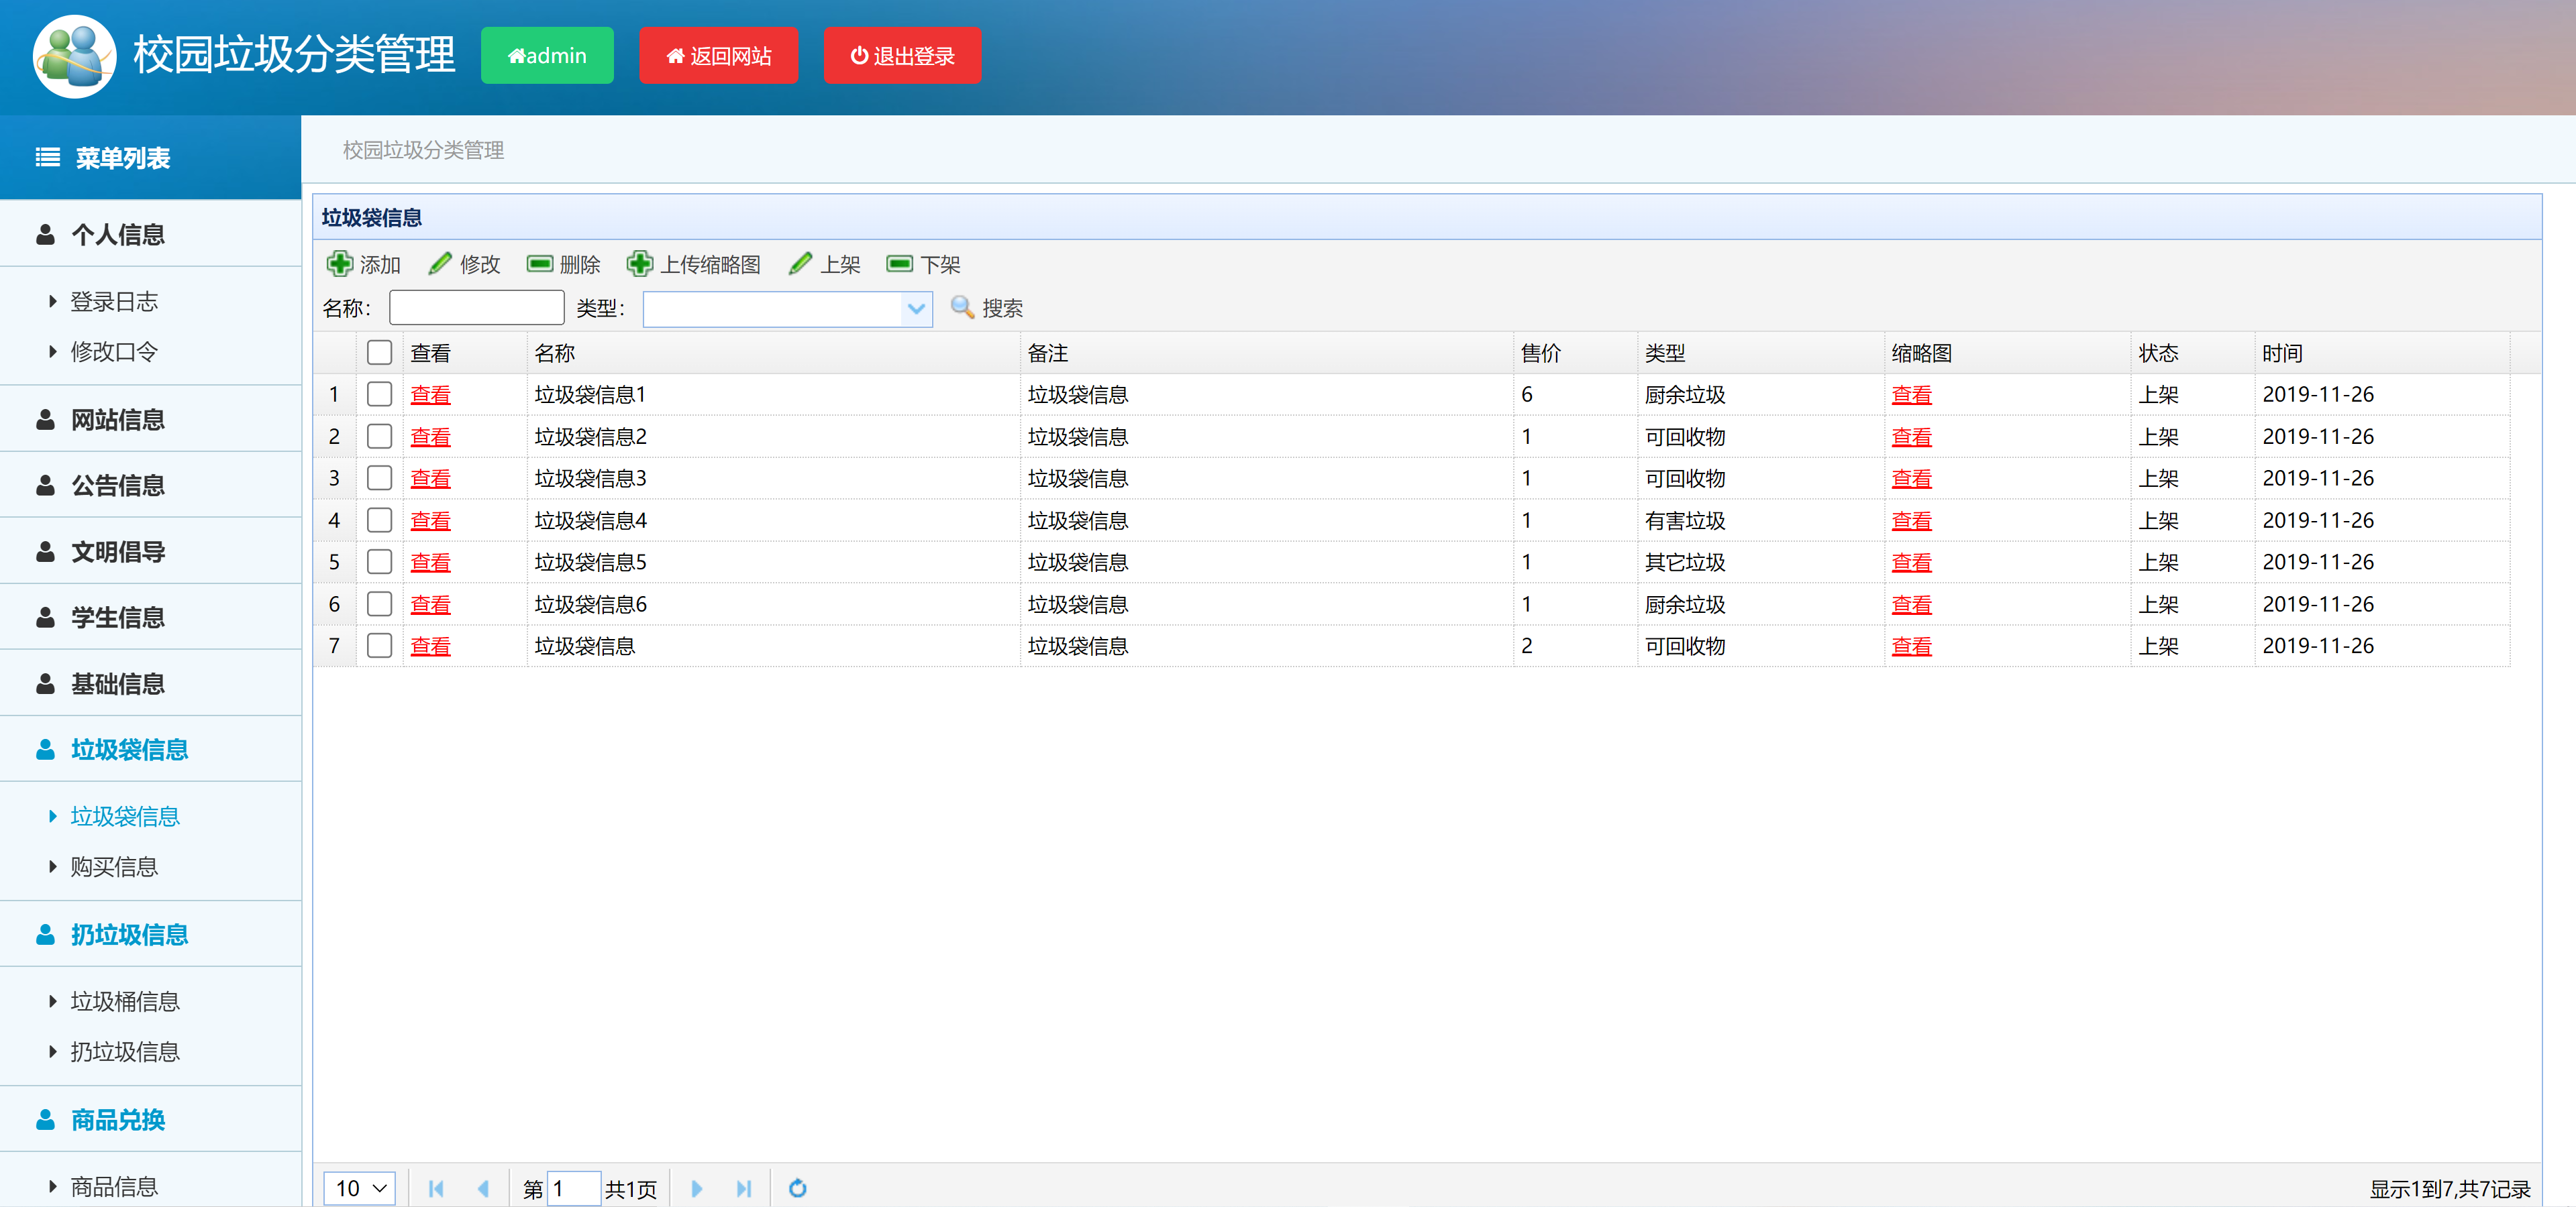The image size is (2576, 1207).
Task: Click the 上架 (put on shelf) icon
Action: coord(800,263)
